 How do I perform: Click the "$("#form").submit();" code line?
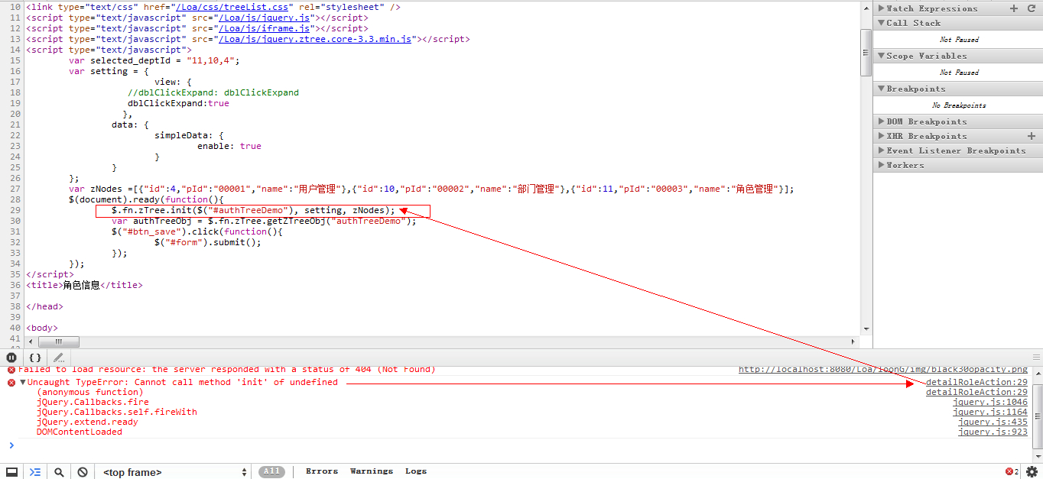click(x=207, y=242)
